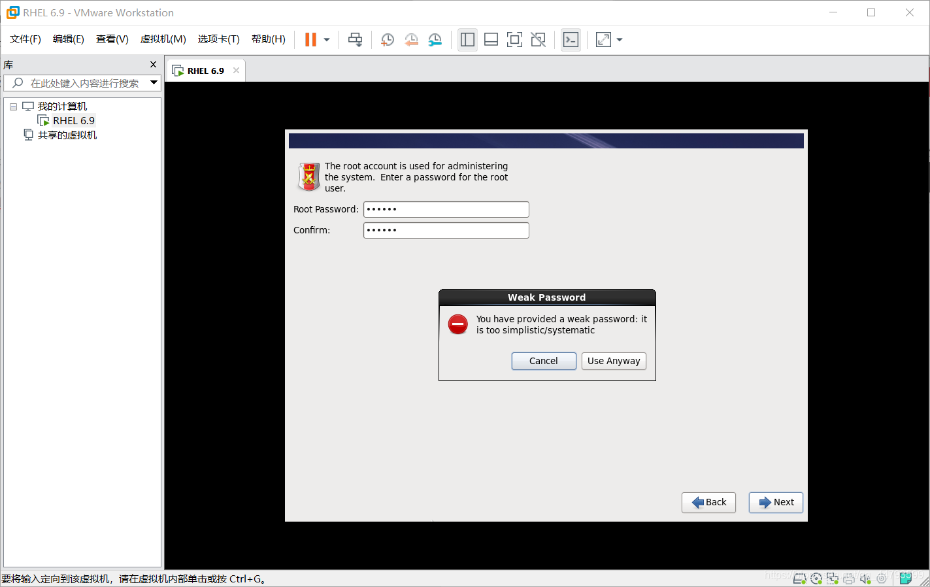Go Back in the installer
Screen dimensions: 930x587
click(708, 502)
